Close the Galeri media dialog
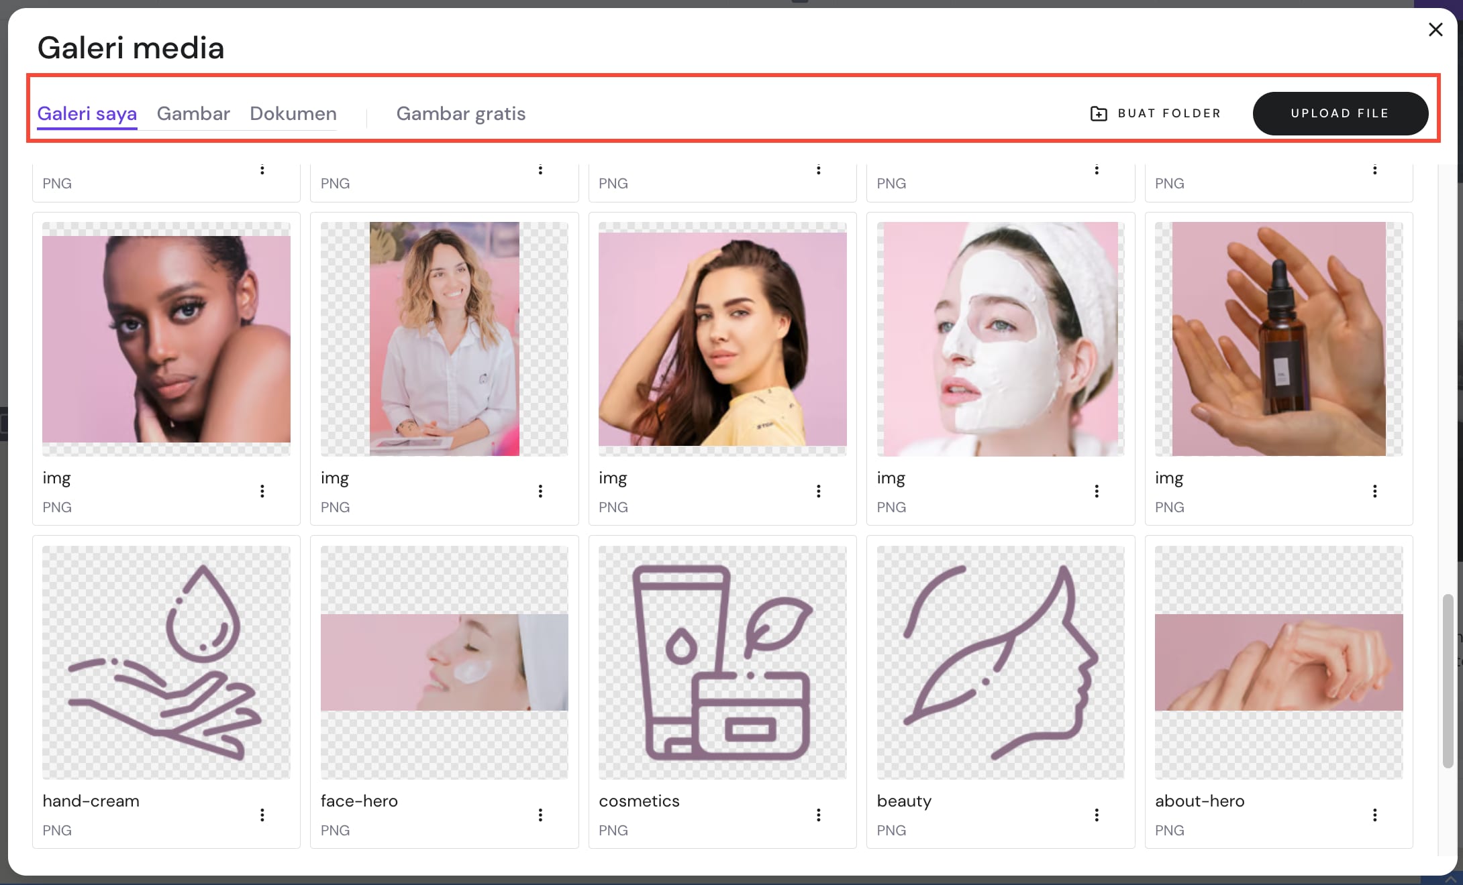This screenshot has width=1463, height=885. (x=1435, y=29)
